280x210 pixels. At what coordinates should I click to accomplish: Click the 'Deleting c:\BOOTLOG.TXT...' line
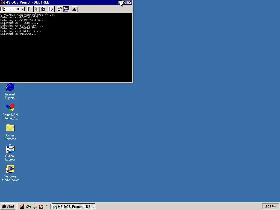coord(22,17)
